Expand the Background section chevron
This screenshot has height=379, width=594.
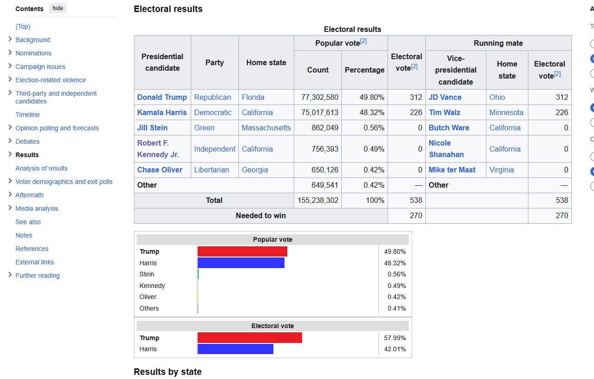click(x=10, y=39)
